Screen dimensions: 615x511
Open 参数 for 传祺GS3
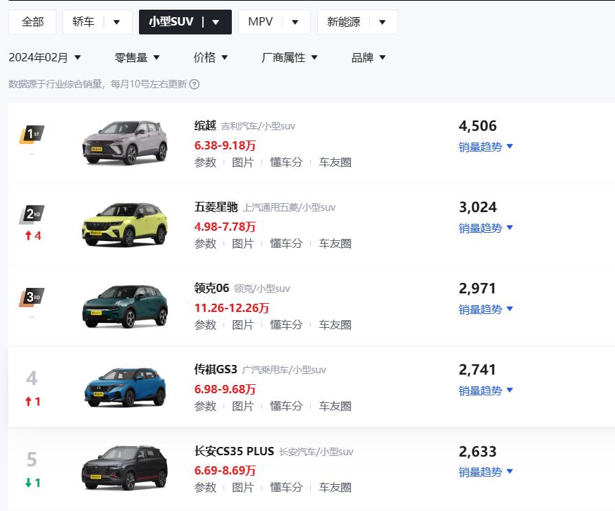pos(205,406)
